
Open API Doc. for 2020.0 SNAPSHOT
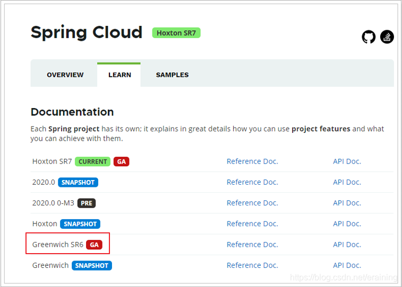[347, 182]
